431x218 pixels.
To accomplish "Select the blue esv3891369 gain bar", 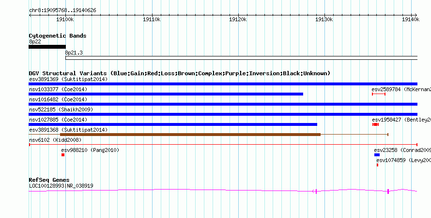I will tap(223, 84).
